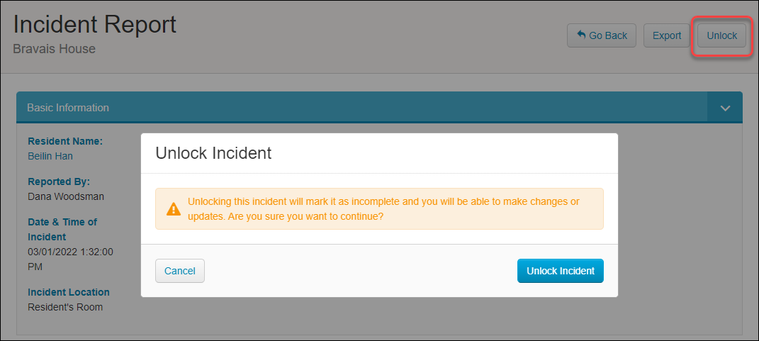
Task: Open resident Beilin Han's link
Action: click(x=50, y=156)
